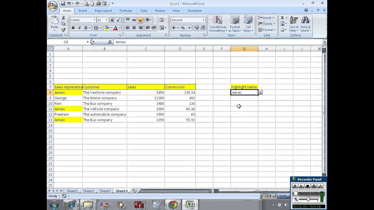
Task: Increase decimal places
Action: (196, 28)
